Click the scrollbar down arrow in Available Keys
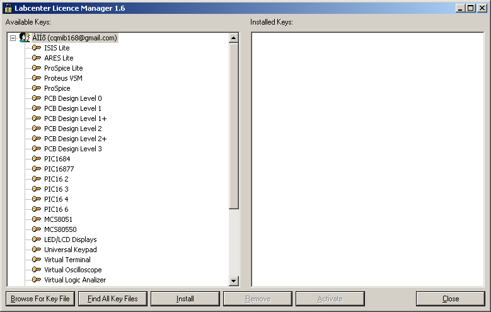This screenshot has width=491, height=312. [234, 280]
